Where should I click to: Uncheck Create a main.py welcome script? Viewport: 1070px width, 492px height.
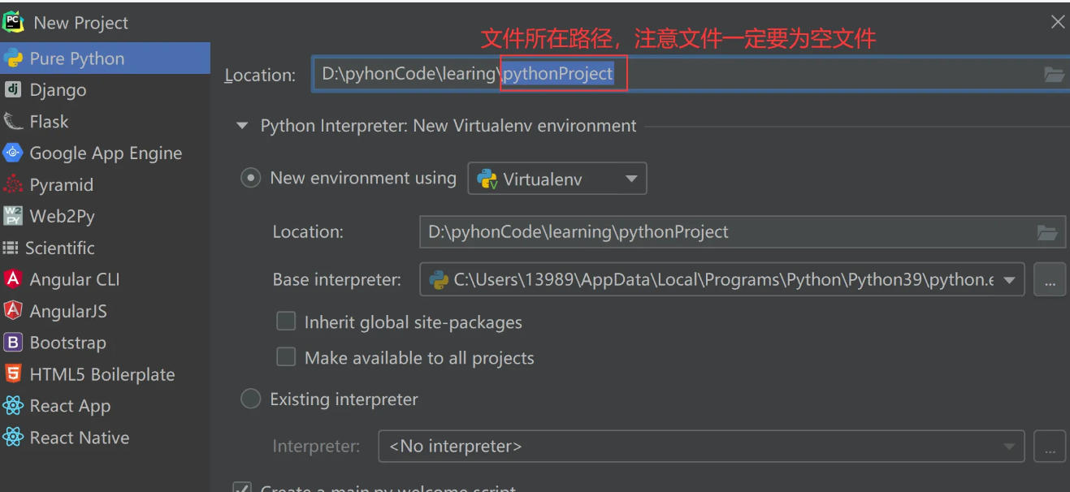pyautogui.click(x=242, y=487)
